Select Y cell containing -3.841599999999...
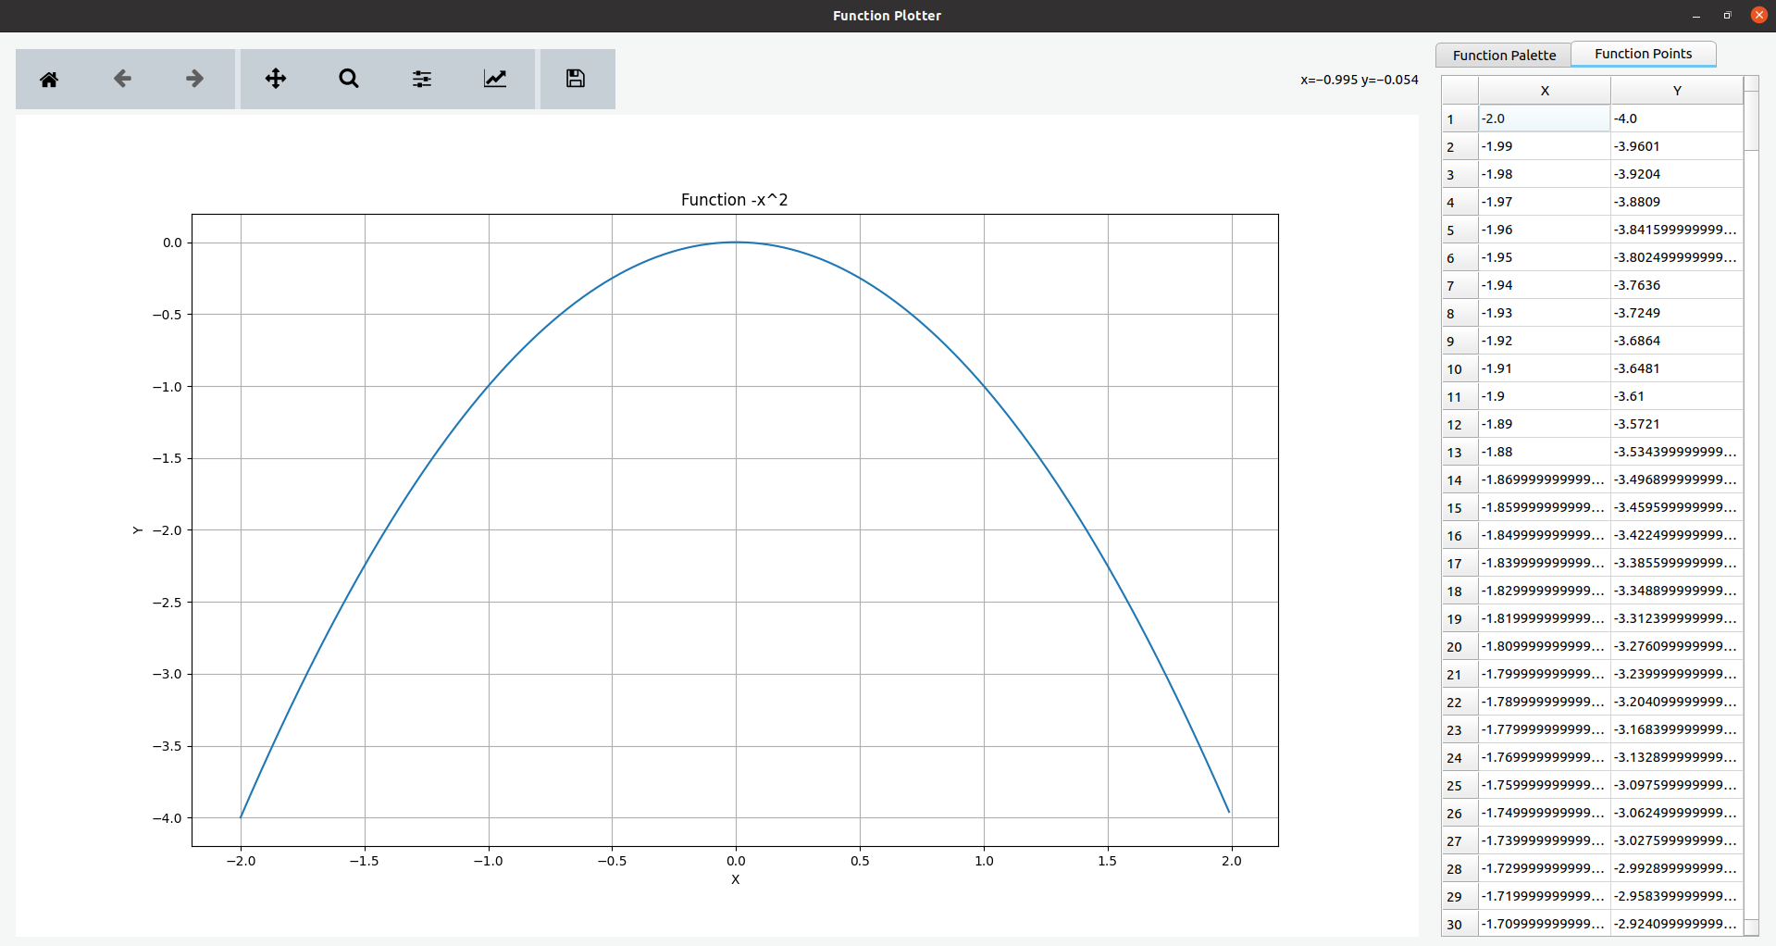This screenshot has width=1776, height=946. click(x=1677, y=230)
